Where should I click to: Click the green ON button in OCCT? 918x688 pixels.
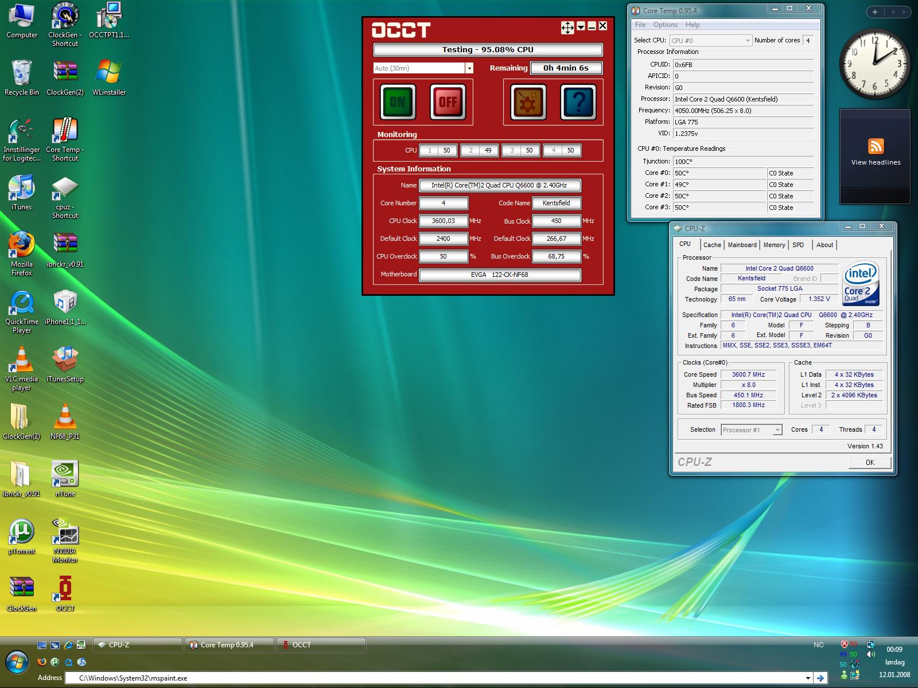(x=398, y=102)
